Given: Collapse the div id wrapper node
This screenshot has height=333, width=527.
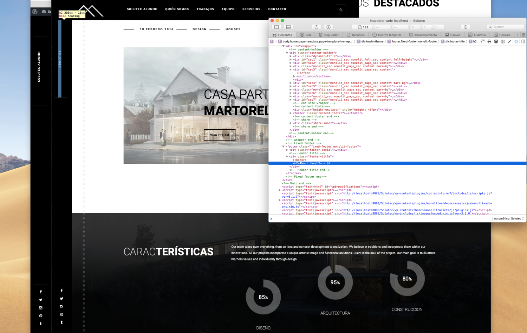Looking at the screenshot, I should (x=284, y=46).
